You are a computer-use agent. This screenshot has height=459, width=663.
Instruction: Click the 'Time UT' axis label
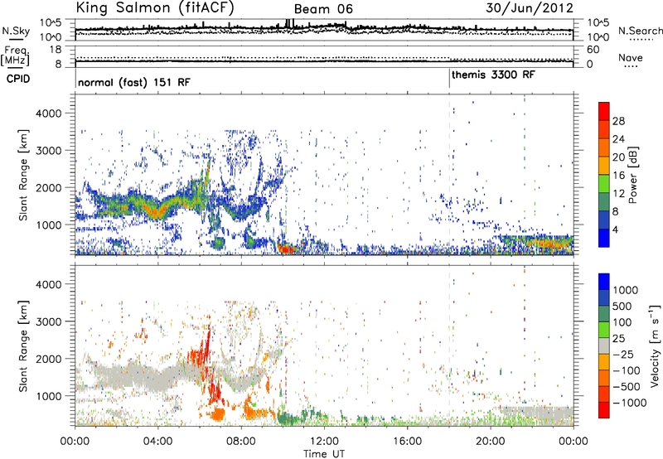[324, 454]
